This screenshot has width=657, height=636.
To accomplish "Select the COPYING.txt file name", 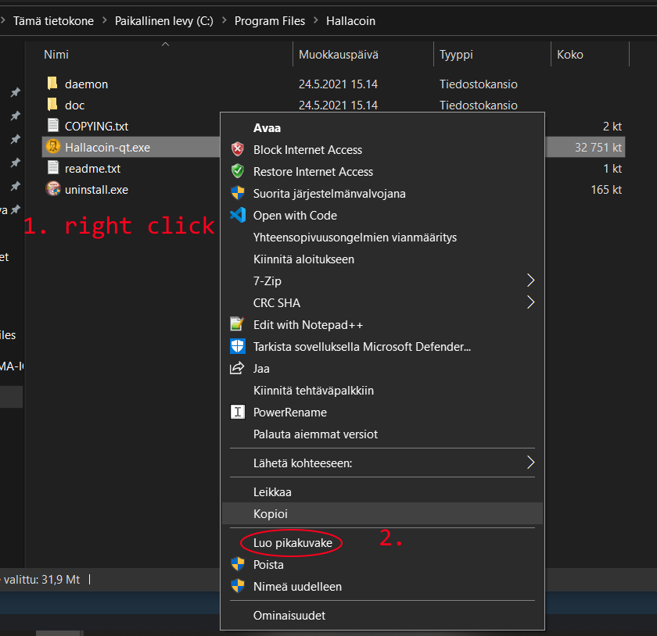I will pyautogui.click(x=96, y=126).
